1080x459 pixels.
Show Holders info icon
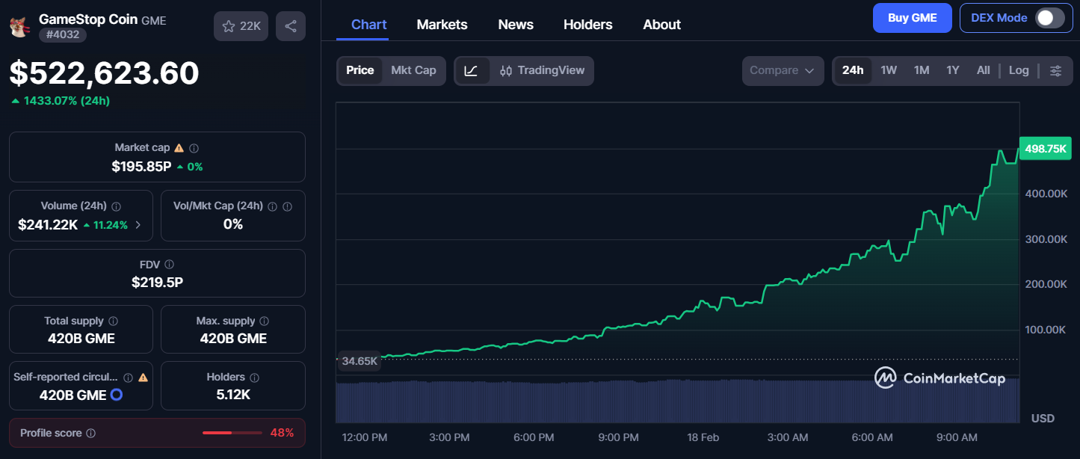(255, 378)
